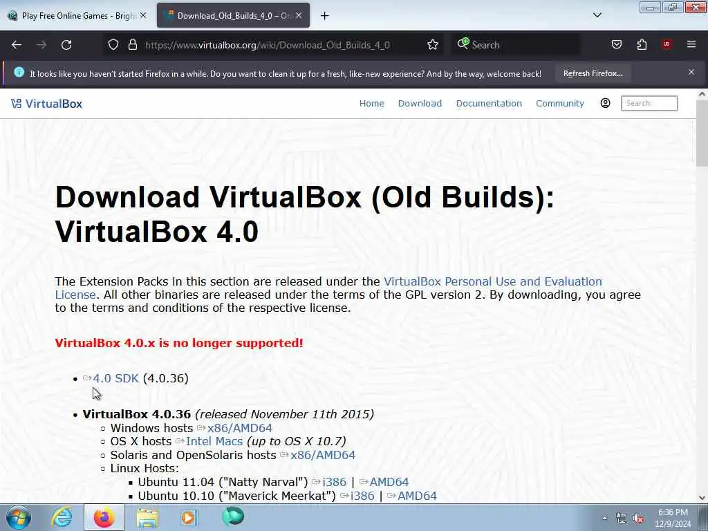Bookmark this page with the star icon
The image size is (708, 531).
433,45
